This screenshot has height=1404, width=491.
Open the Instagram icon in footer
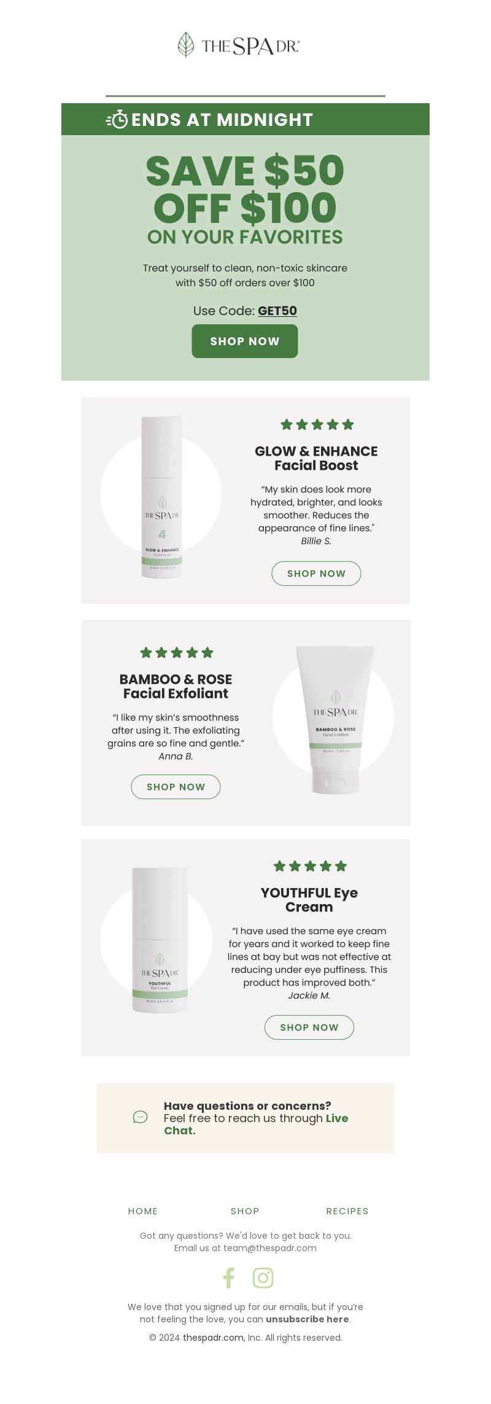(x=263, y=1277)
